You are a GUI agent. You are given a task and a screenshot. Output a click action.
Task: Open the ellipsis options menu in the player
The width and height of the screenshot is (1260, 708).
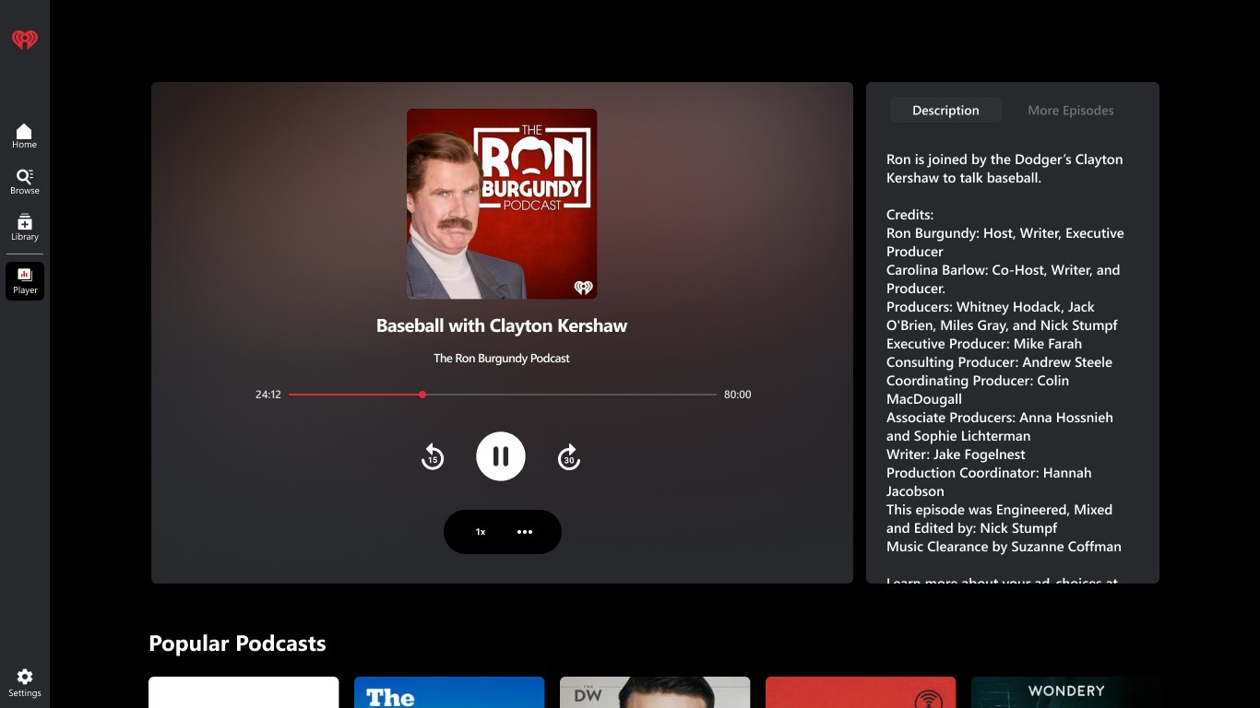click(525, 532)
